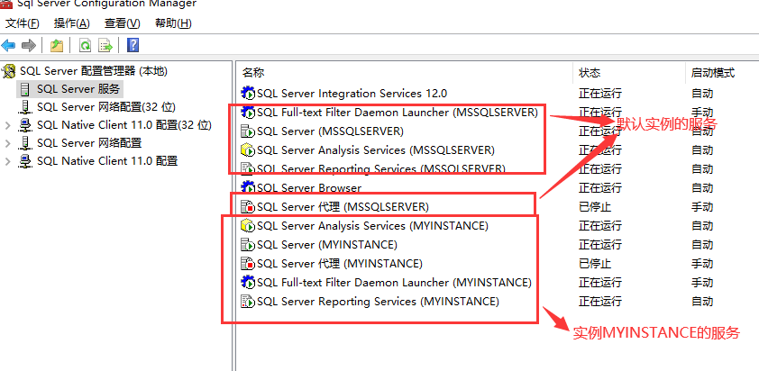Image resolution: width=759 pixels, height=371 pixels.
Task: Click the Back arrow toolbar icon
Action: (8, 45)
